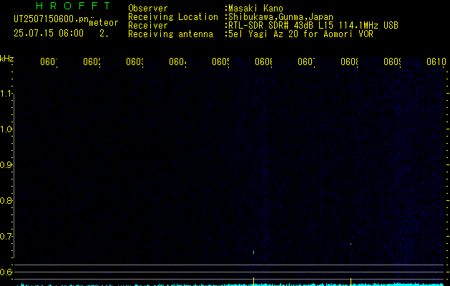Click the yellow event tick below 0608

coord(351,282)
